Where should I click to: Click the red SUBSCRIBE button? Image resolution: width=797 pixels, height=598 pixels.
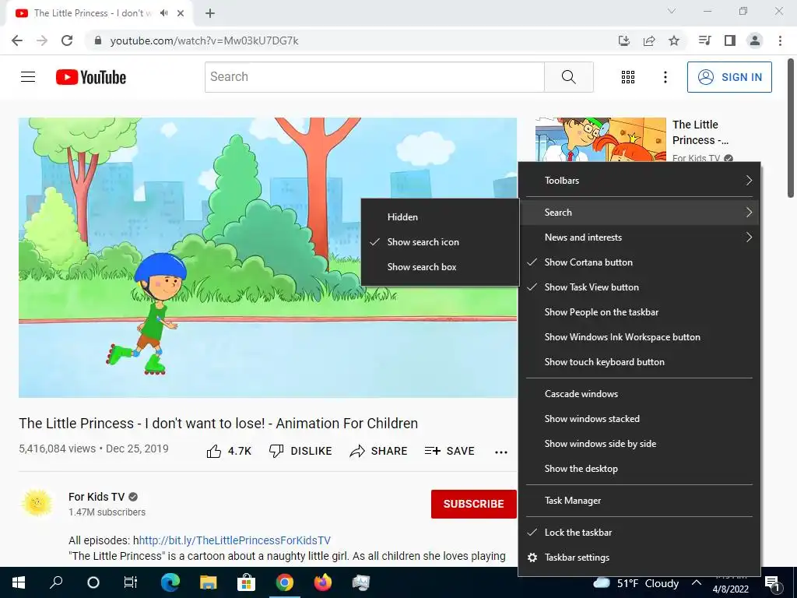[474, 504]
